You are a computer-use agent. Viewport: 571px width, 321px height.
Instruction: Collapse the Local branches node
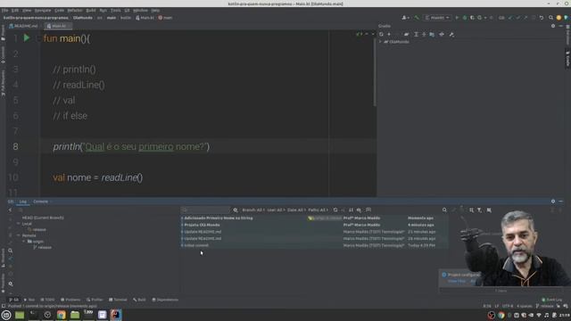19,224
